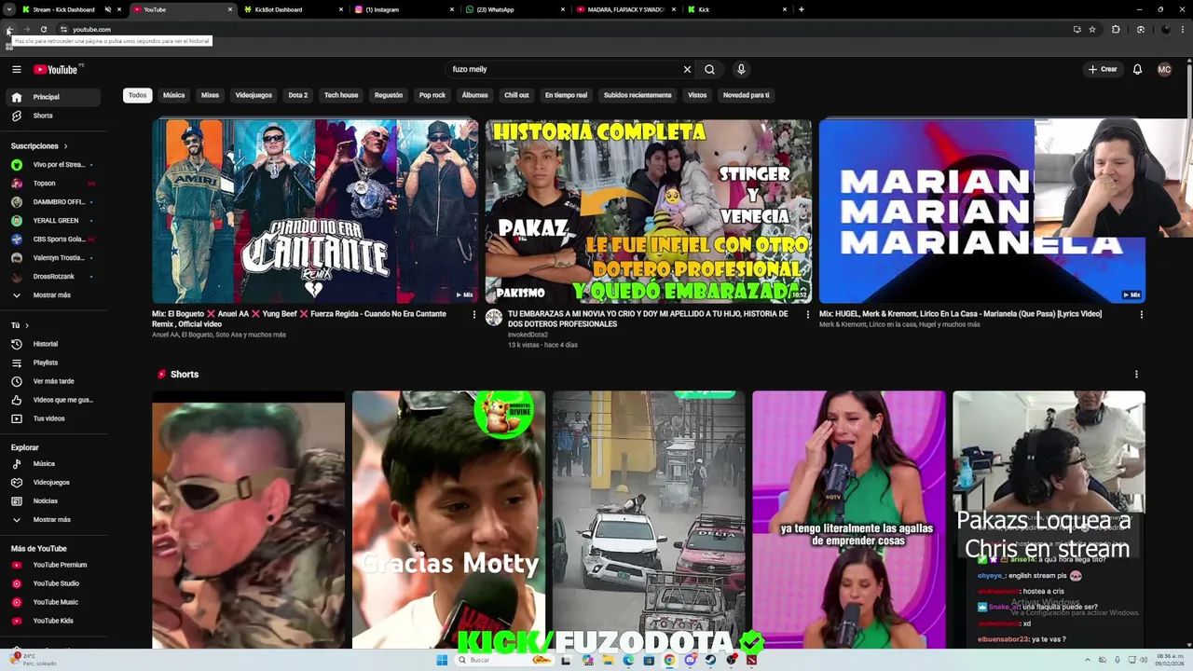This screenshot has height=671, width=1193.
Task: Open Ver más tarde list
Action: pyautogui.click(x=52, y=381)
